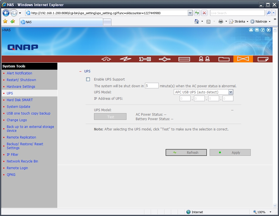Open Quick Configuration lightning icon

tap(125, 59)
